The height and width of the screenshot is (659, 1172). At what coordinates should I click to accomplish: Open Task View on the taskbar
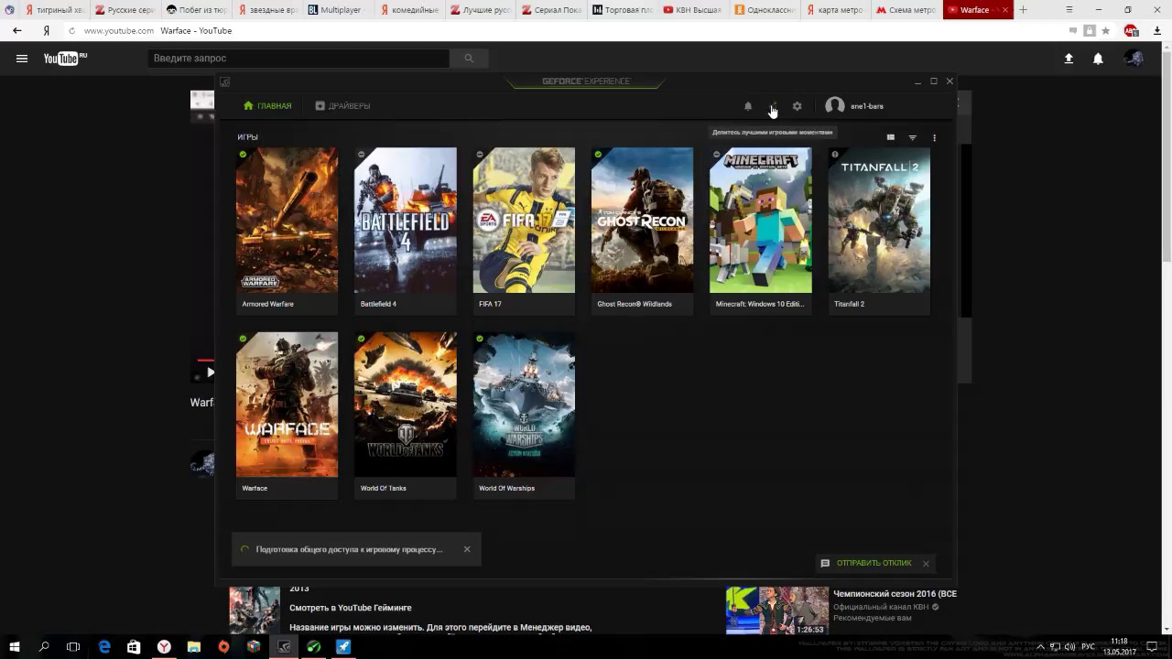73,646
